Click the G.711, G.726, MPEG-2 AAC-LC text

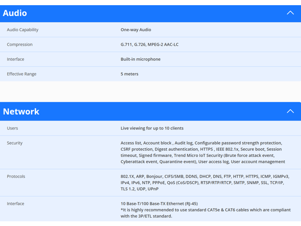click(150, 45)
